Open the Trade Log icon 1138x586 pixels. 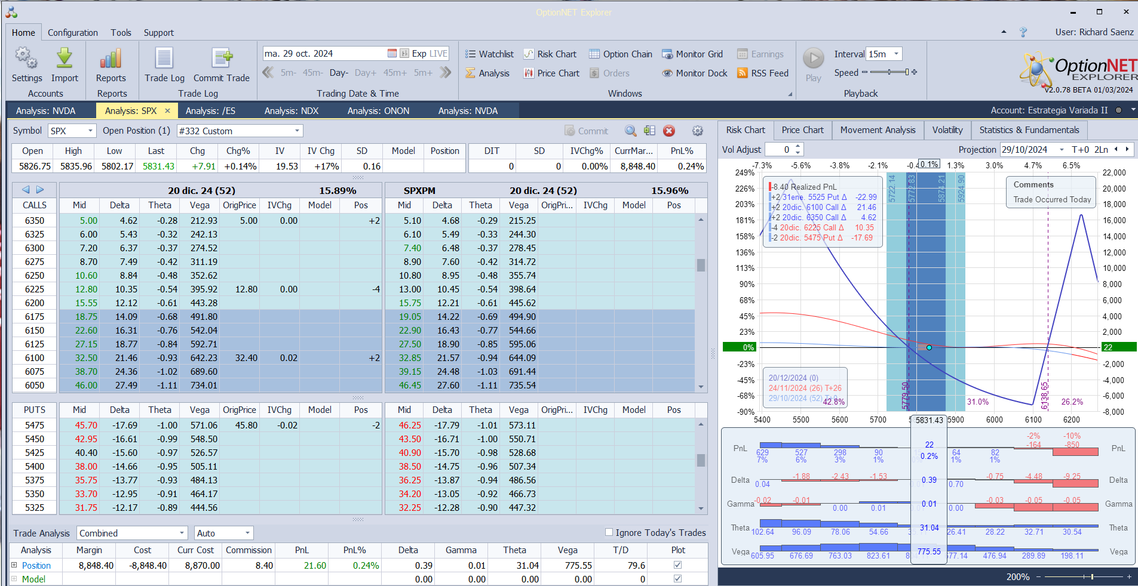coord(164,58)
